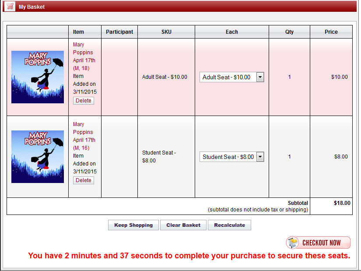The width and height of the screenshot is (361, 271).
Task: Click the Subtotal label
Action: (298, 203)
